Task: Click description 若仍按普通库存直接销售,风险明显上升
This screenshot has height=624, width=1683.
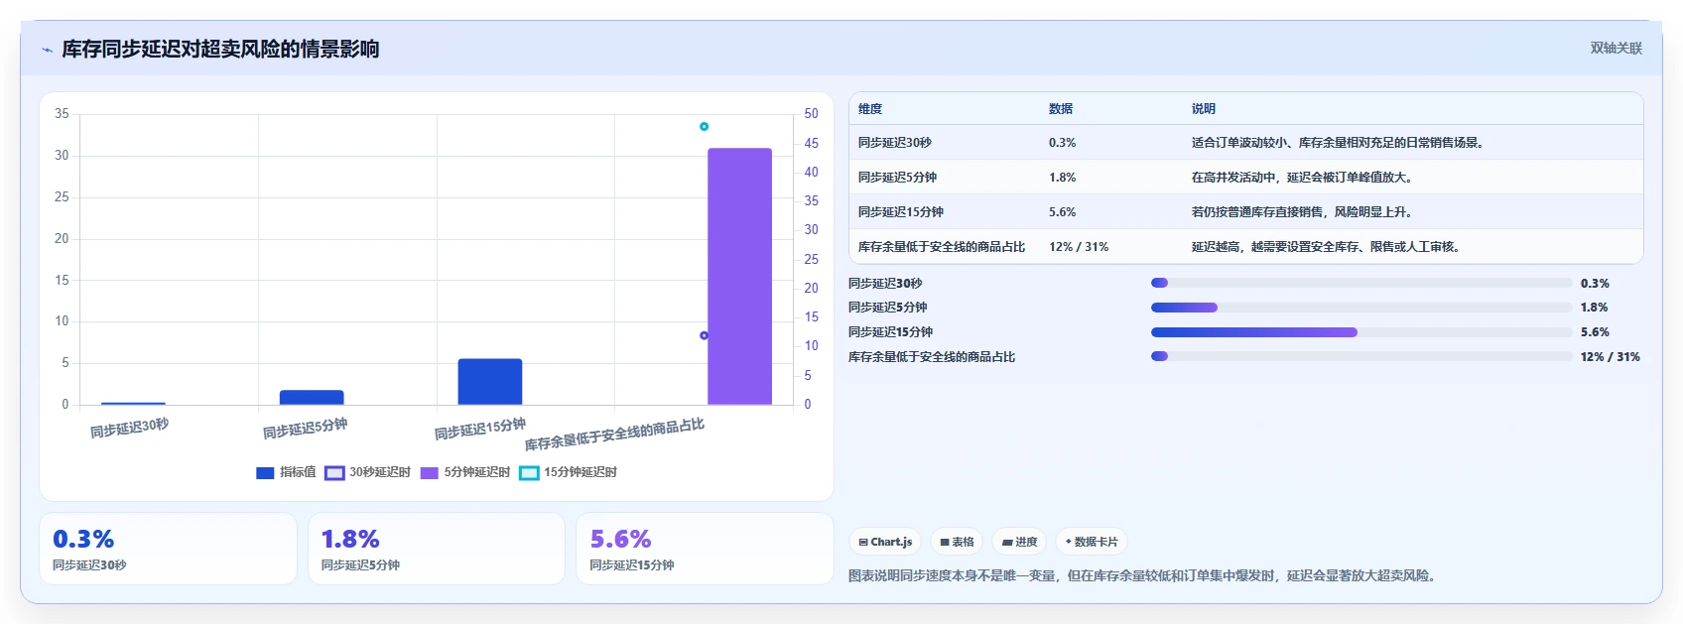Action: 1303,212
